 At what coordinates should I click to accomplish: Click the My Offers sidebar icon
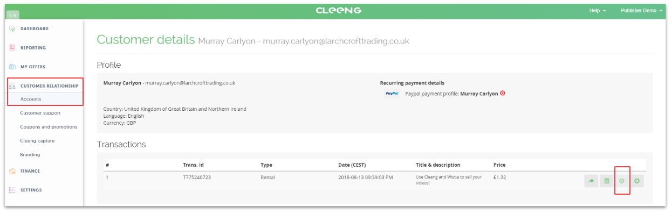(x=12, y=67)
